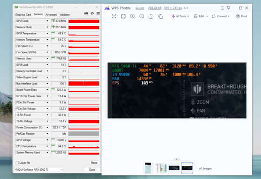Pin the WPS Photos window on top
Screen dimensions: 261x179
click(228, 8)
